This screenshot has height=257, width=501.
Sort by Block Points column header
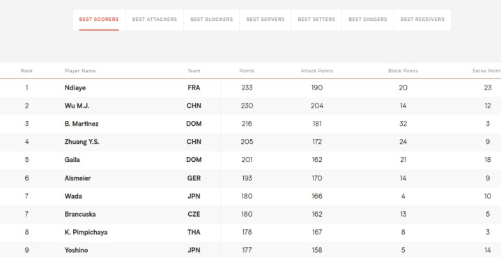(403, 71)
